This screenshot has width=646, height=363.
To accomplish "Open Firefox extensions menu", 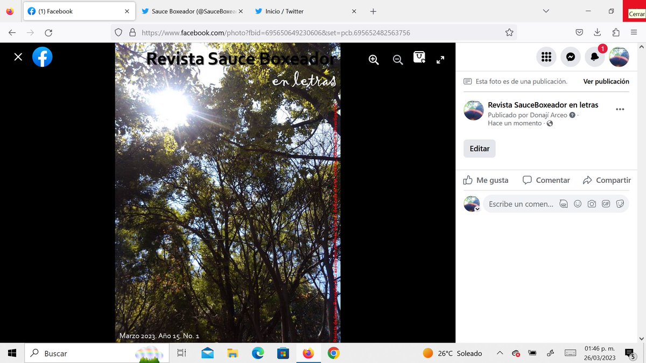I will (616, 33).
